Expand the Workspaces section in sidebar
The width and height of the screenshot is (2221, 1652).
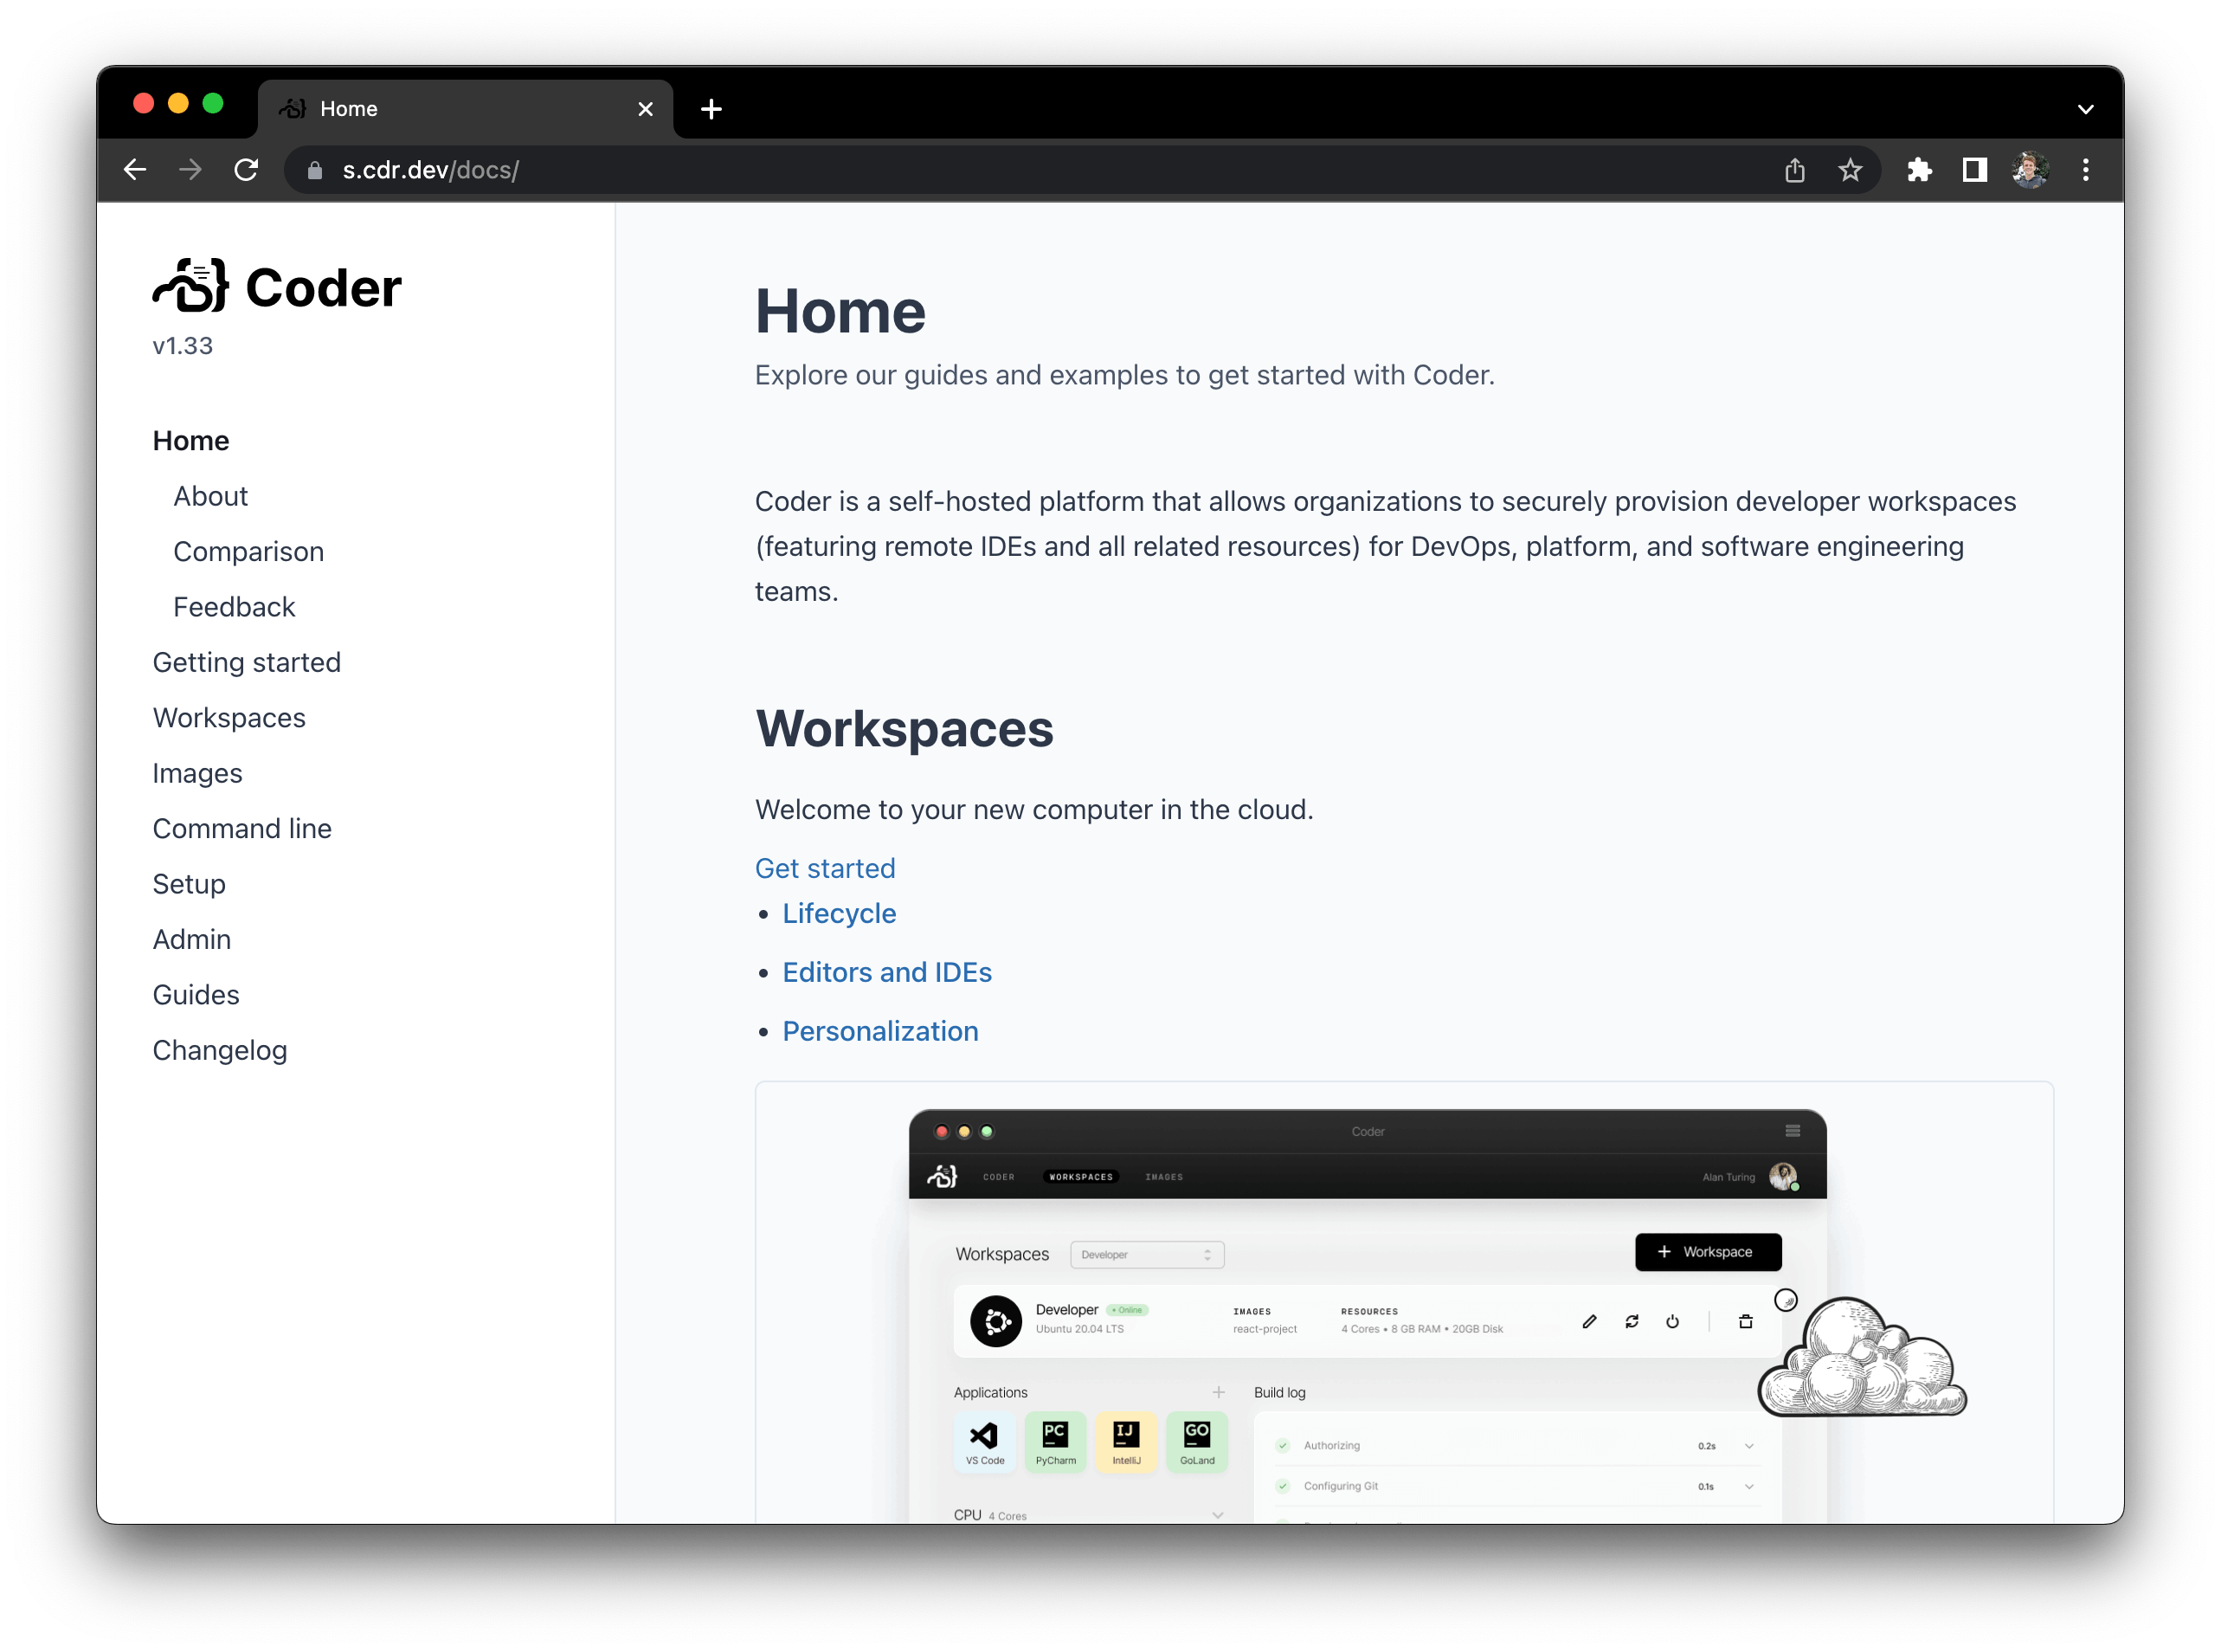(x=231, y=717)
